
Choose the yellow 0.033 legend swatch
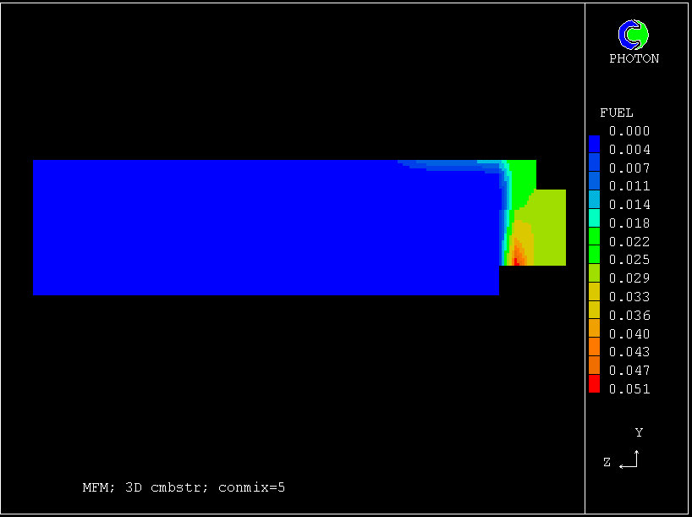(594, 291)
